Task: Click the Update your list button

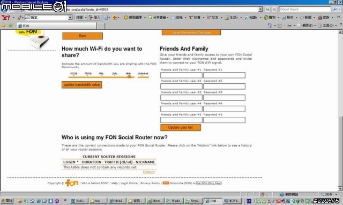Action: 181,128
